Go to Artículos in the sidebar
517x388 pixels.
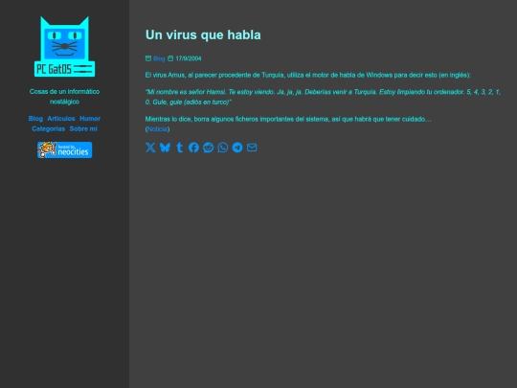pos(61,119)
